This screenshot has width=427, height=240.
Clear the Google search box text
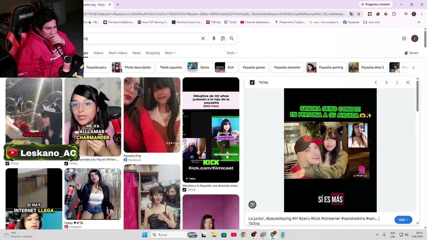(x=203, y=38)
